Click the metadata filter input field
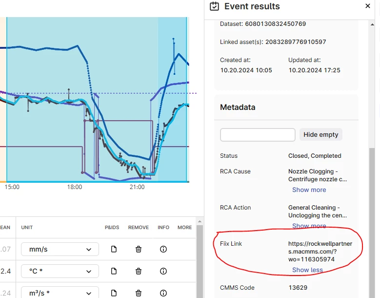The image size is (380, 298). [x=258, y=135]
